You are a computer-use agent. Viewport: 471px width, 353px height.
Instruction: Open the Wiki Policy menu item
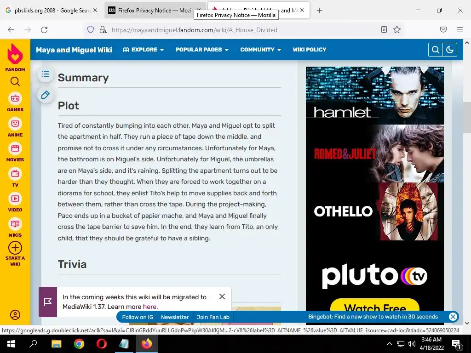[310, 50]
